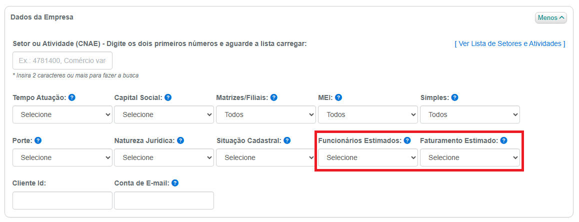This screenshot has width=579, height=222.
Task: Click Faturamento Estimado help icon
Action: coord(503,140)
